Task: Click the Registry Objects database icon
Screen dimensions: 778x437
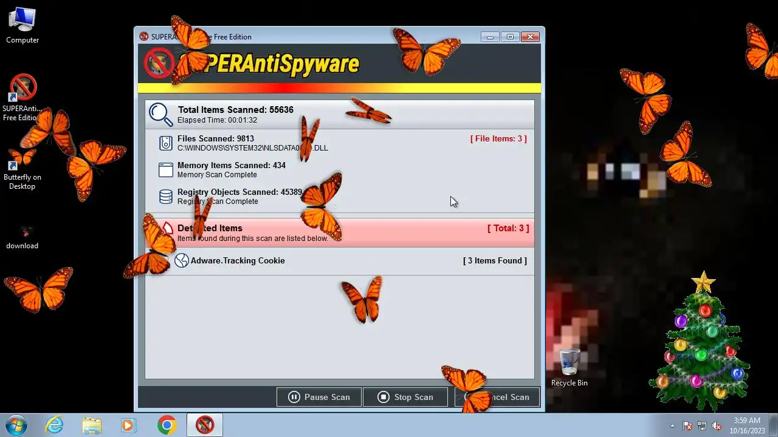Action: coord(165,197)
